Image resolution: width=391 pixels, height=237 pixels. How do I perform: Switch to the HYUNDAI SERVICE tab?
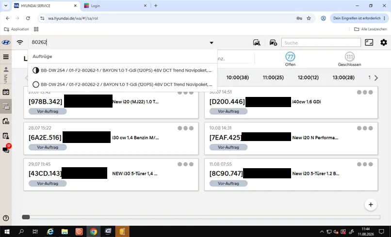pos(46,6)
